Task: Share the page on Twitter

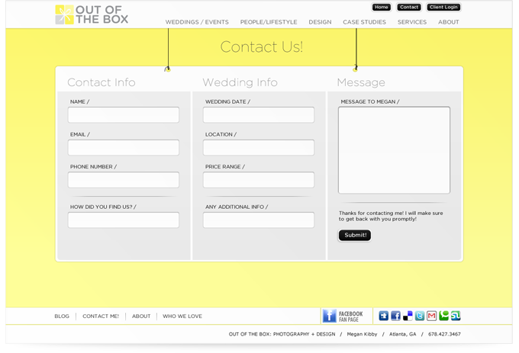Action: tap(420, 316)
